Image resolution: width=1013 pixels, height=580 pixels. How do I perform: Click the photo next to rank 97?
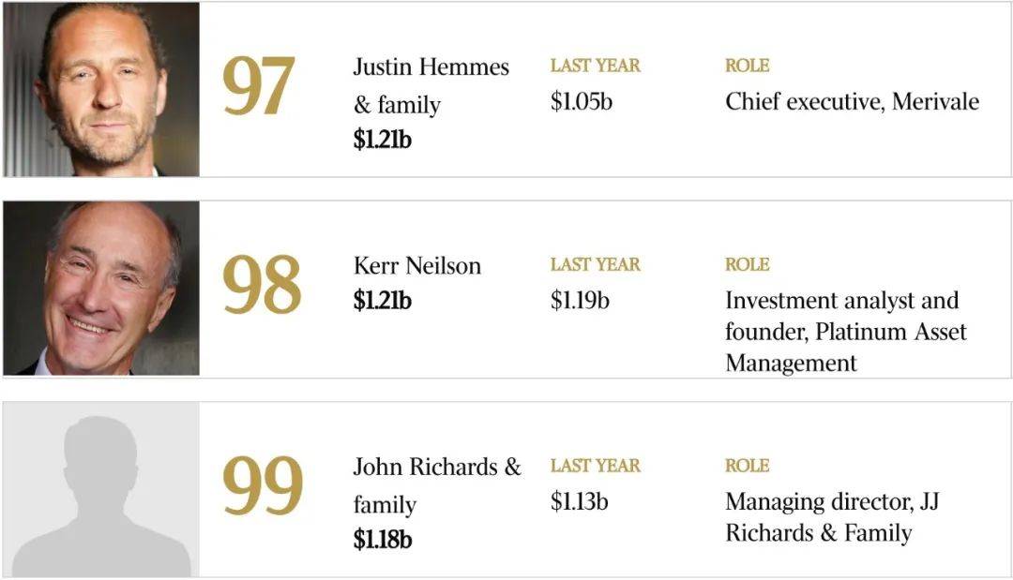pos(101,89)
